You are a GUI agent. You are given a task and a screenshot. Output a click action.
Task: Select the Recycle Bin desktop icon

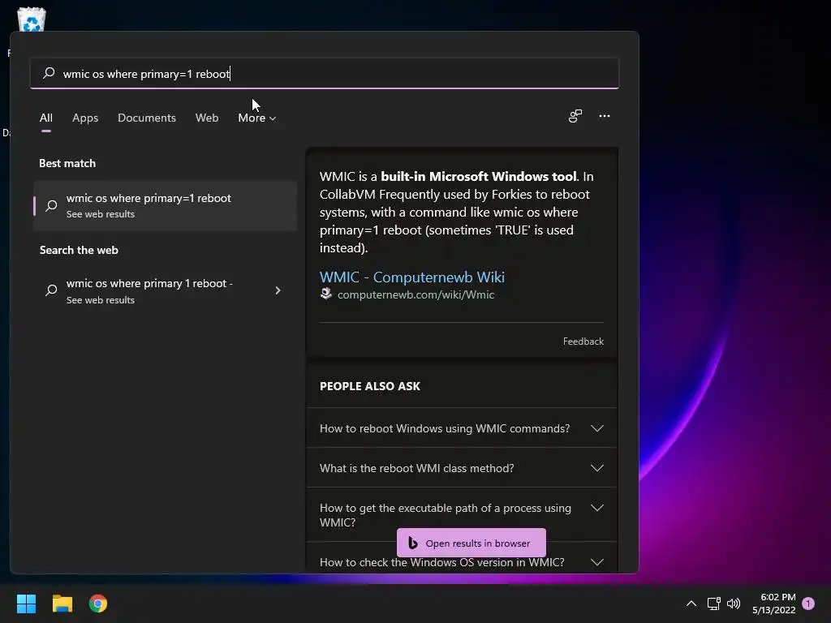(x=32, y=19)
